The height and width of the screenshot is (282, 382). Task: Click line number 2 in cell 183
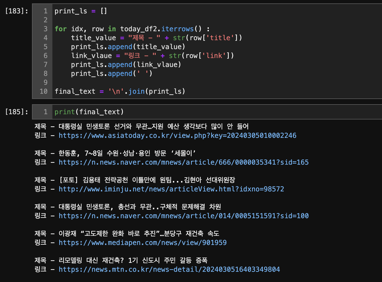[46, 20]
